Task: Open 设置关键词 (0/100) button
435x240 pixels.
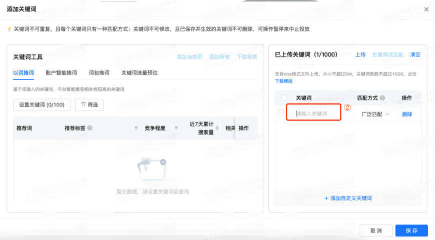Action: (41, 105)
